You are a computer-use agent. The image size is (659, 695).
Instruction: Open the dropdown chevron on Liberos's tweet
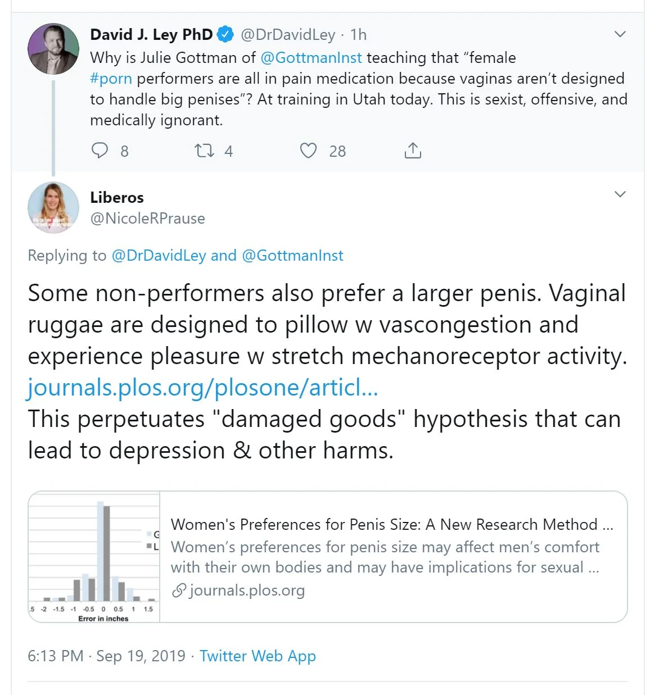tap(620, 194)
